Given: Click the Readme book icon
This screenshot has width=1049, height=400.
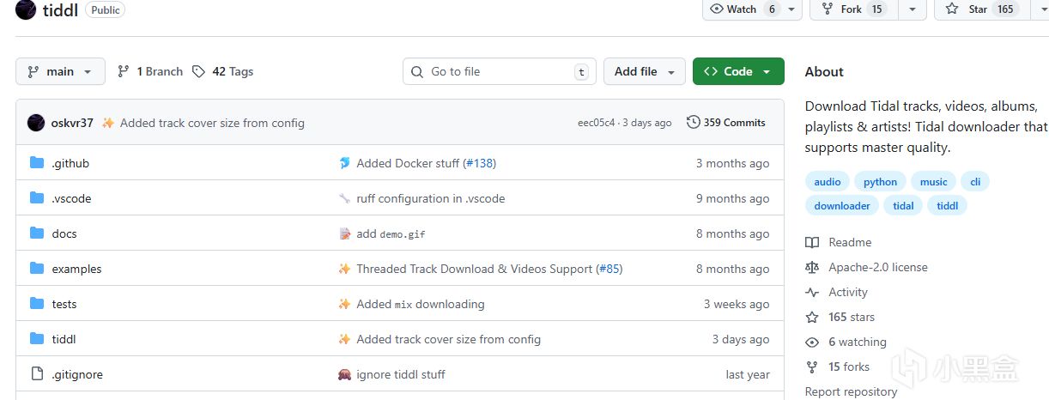Looking at the screenshot, I should 812,243.
